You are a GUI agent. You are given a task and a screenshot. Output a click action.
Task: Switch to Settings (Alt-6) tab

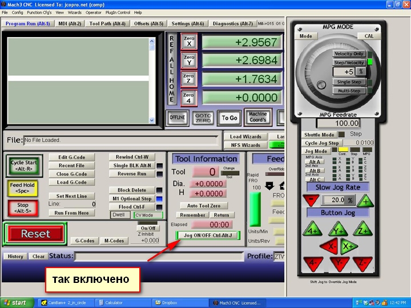pos(188,23)
